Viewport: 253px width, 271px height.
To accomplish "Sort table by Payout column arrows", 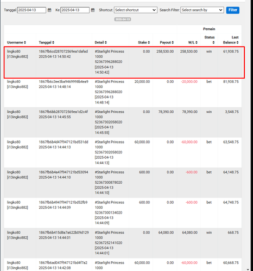I will (173, 42).
